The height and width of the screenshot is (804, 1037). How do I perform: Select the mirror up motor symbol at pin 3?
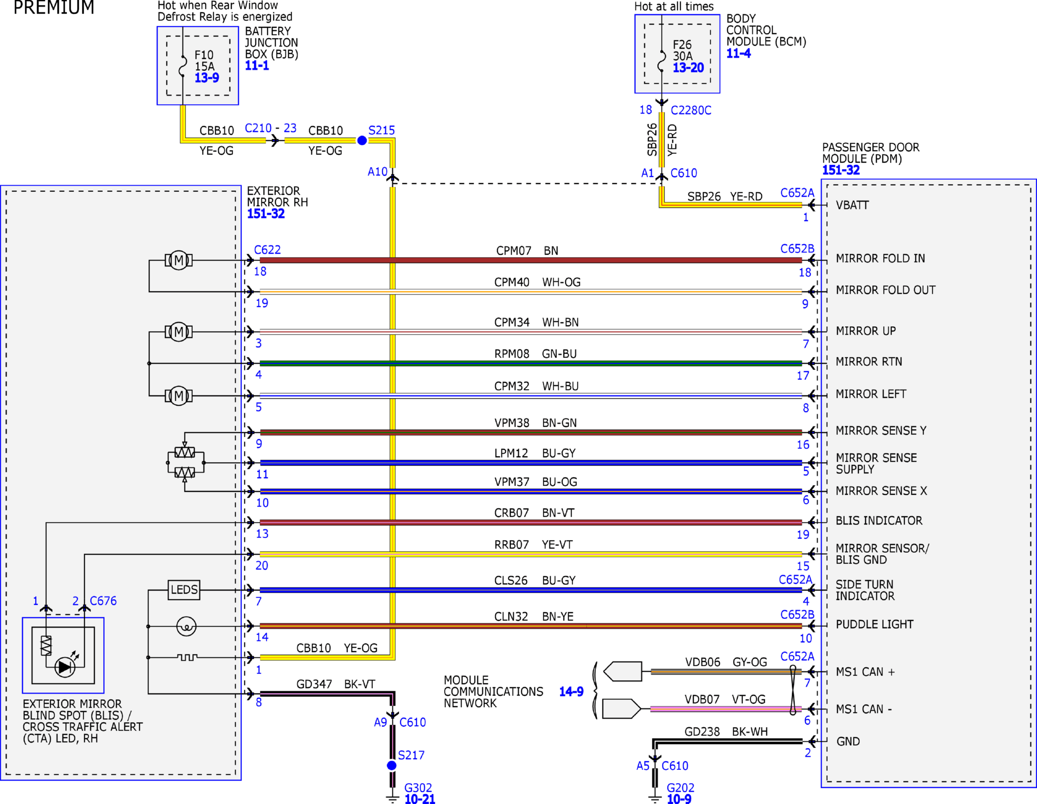(x=179, y=332)
